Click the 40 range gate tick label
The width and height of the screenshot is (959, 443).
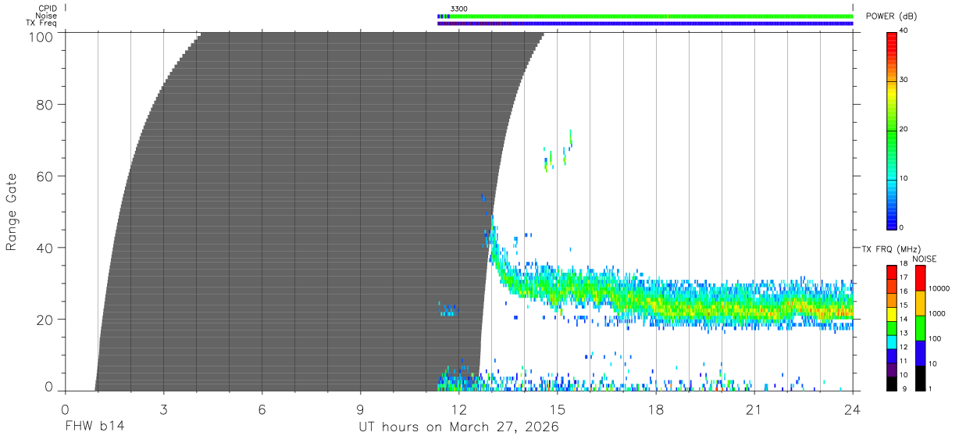tap(44, 248)
